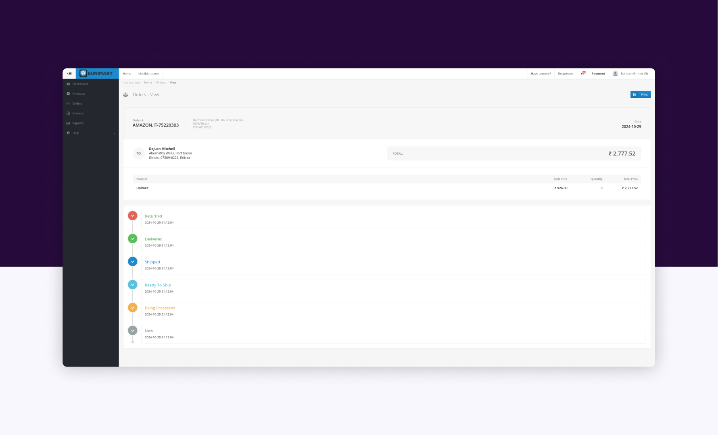Open Dashboard from the sidebar

pos(80,84)
